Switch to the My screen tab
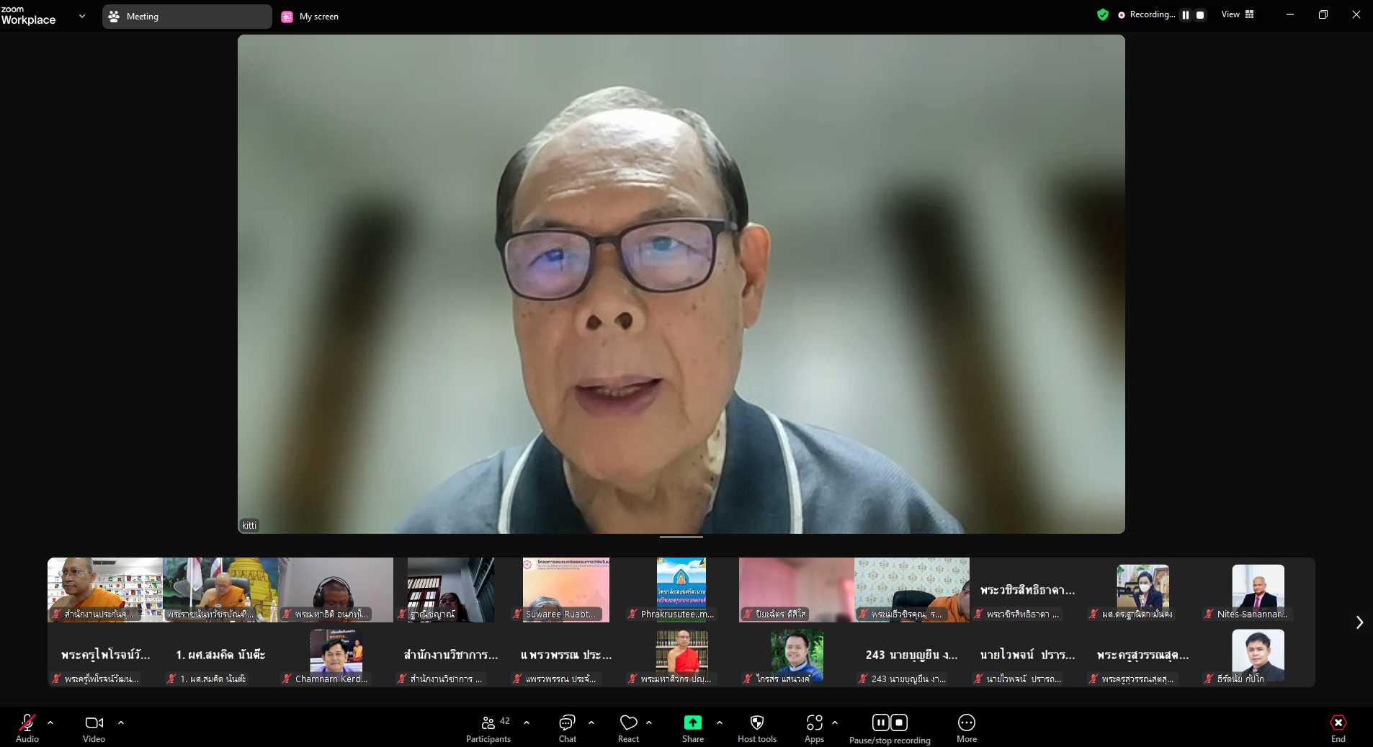 [310, 17]
